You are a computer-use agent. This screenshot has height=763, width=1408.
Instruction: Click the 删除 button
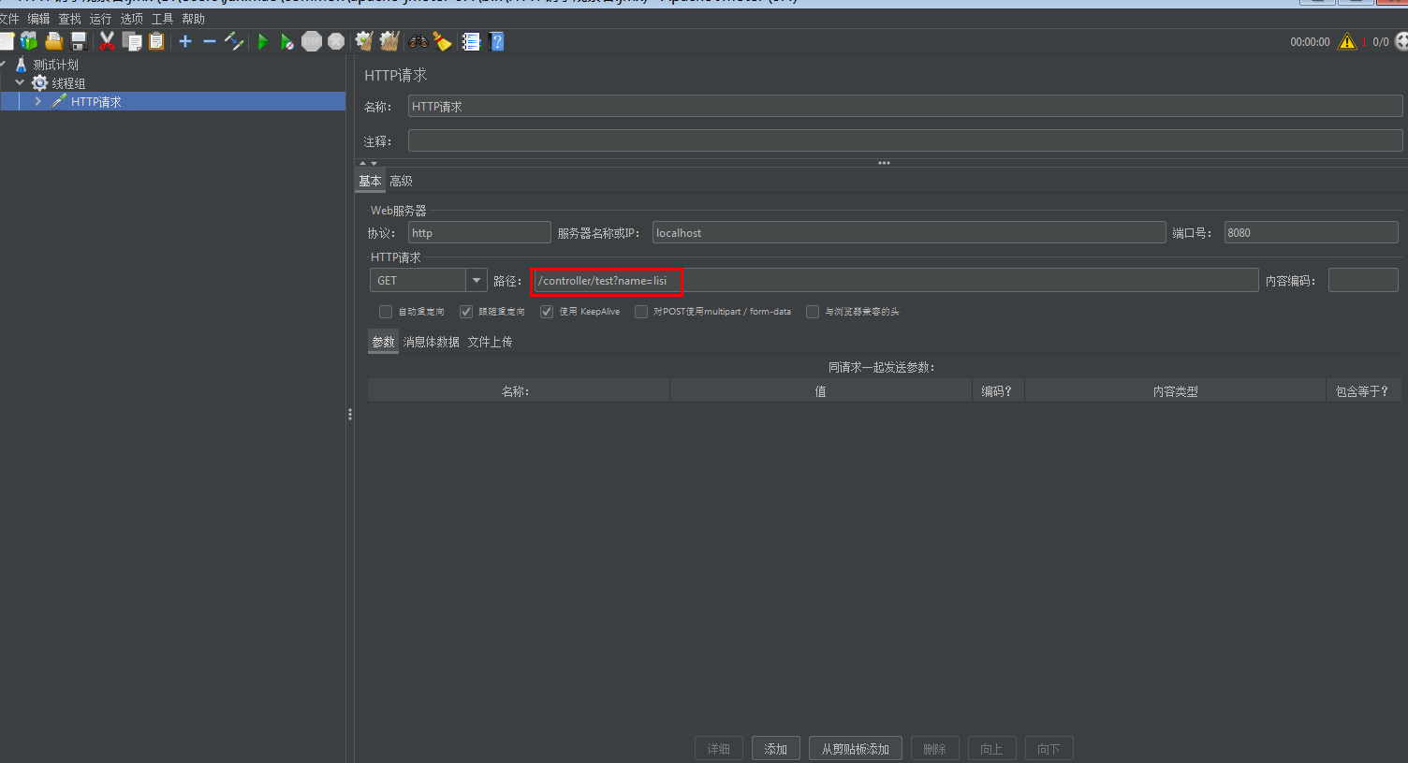(x=935, y=749)
